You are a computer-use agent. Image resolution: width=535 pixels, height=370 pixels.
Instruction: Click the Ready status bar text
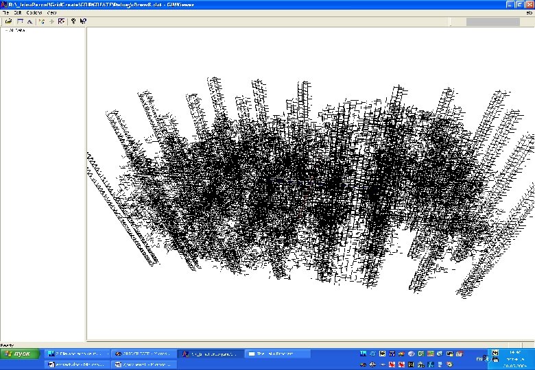pyautogui.click(x=7, y=345)
